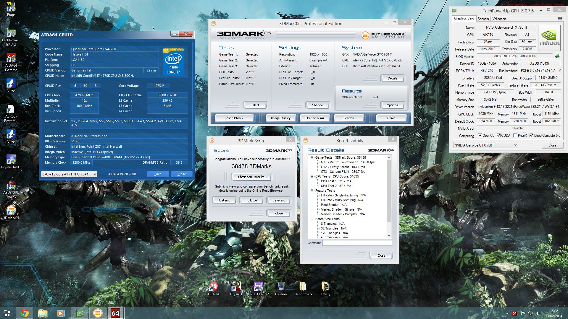Screen dimensions: 568x319
Task: Click Change... under Settings
Action: 319,105
